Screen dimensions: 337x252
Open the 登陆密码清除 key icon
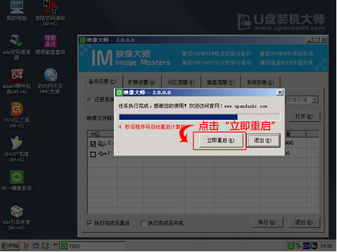coord(50,7)
